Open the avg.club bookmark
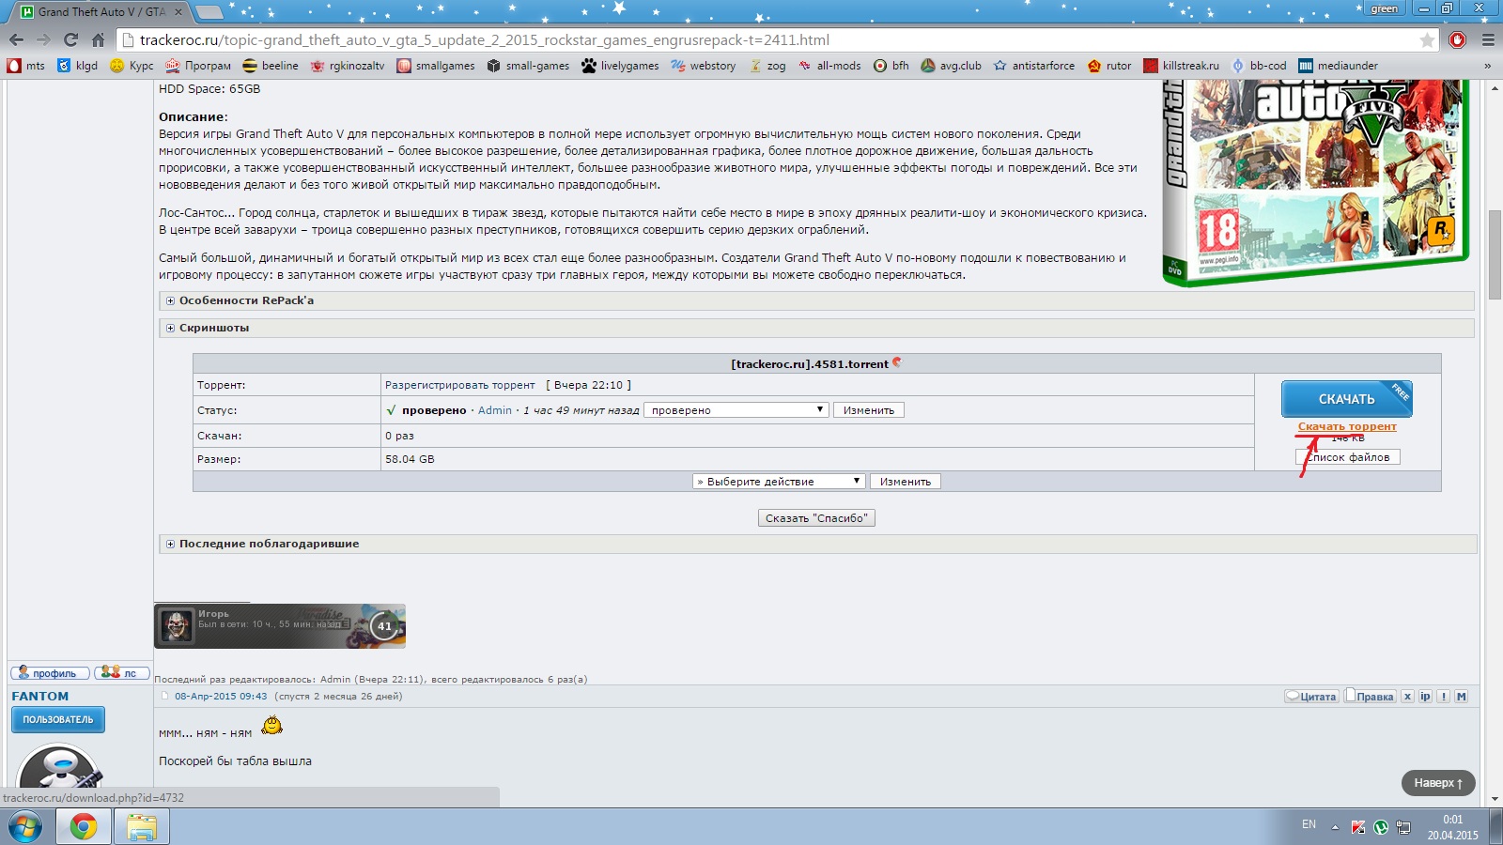Viewport: 1503px width, 845px height. [951, 66]
